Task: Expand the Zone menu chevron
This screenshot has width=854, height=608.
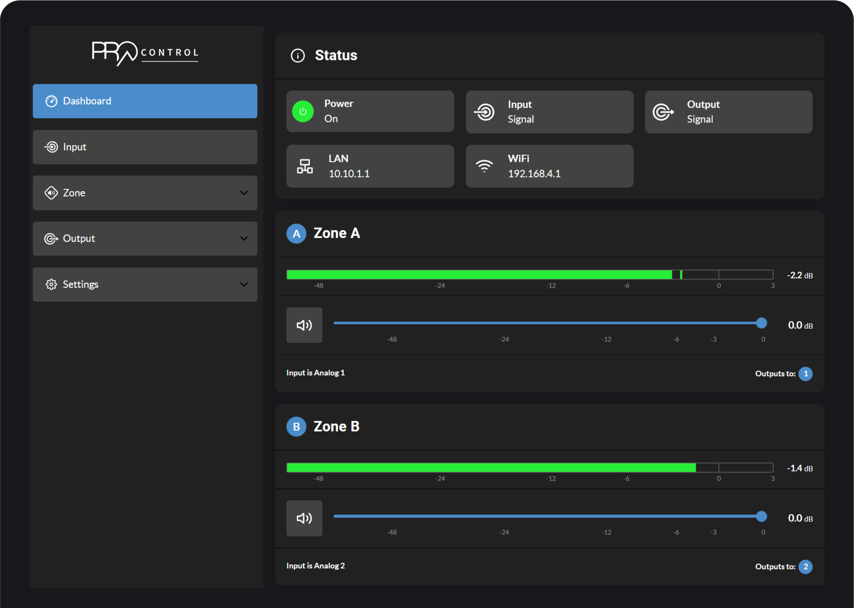Action: [x=244, y=193]
